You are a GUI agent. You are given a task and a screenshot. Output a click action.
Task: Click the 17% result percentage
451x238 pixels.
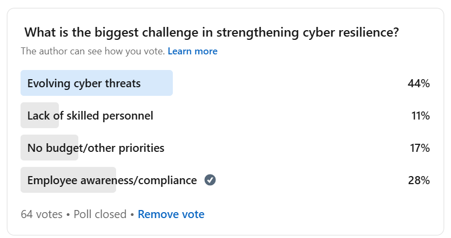pyautogui.click(x=419, y=148)
